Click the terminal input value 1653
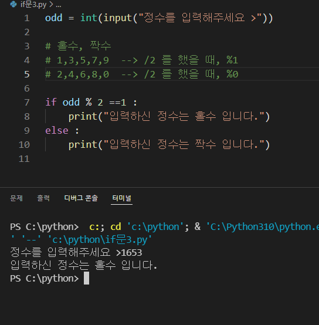 [x=132, y=253]
